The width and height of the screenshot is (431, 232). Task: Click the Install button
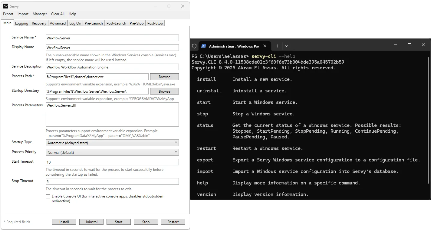click(x=64, y=222)
